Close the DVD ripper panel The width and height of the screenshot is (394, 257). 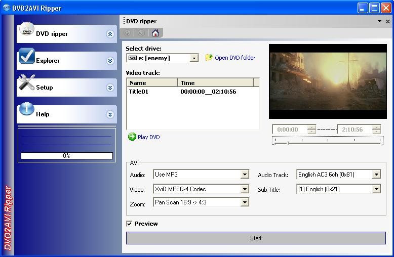tap(388, 21)
